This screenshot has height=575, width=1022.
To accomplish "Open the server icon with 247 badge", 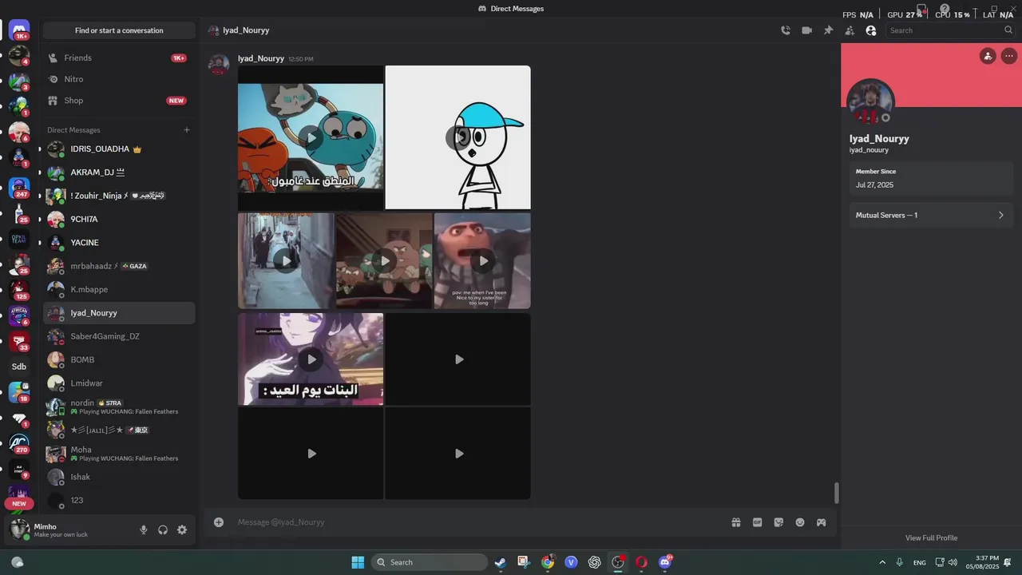I will (19, 188).
